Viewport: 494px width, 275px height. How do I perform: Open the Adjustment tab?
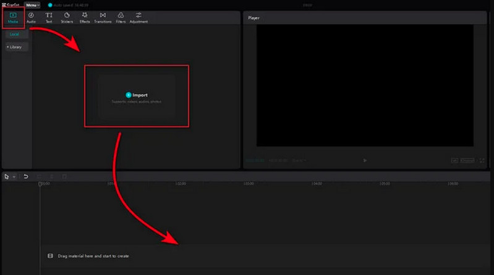(x=138, y=18)
